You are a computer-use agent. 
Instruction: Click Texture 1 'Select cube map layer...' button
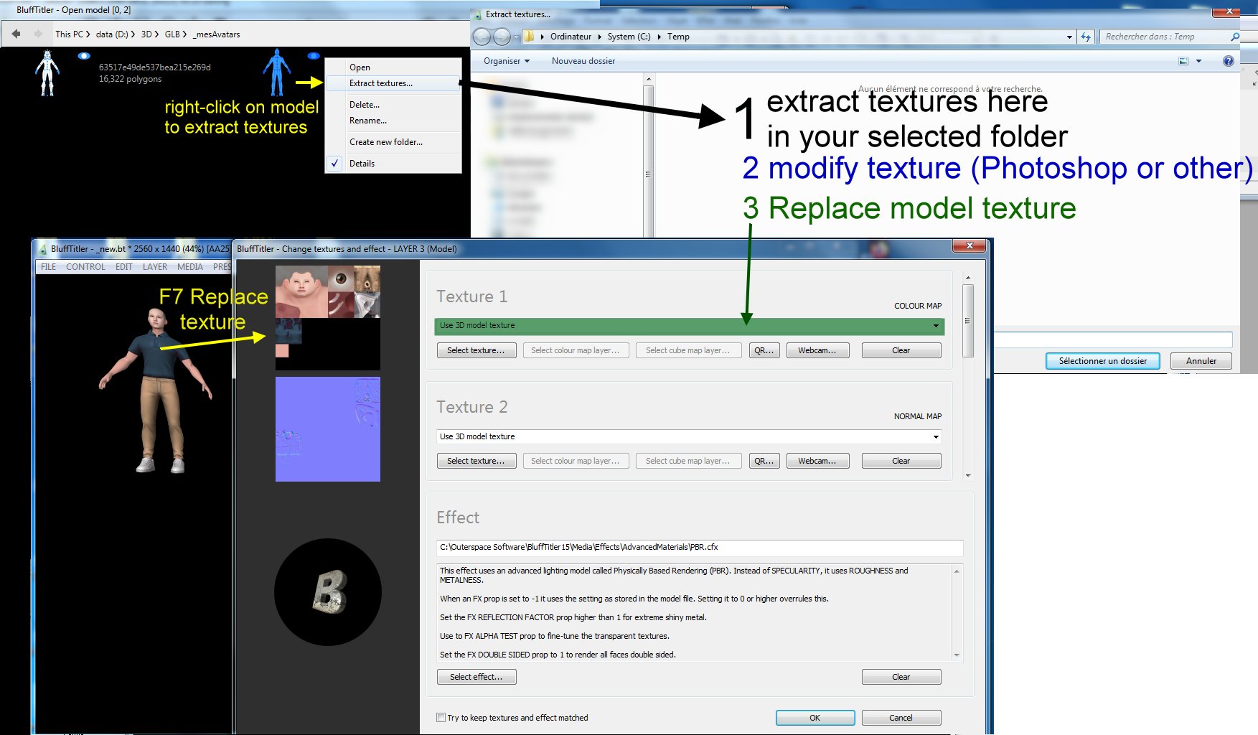tap(688, 350)
